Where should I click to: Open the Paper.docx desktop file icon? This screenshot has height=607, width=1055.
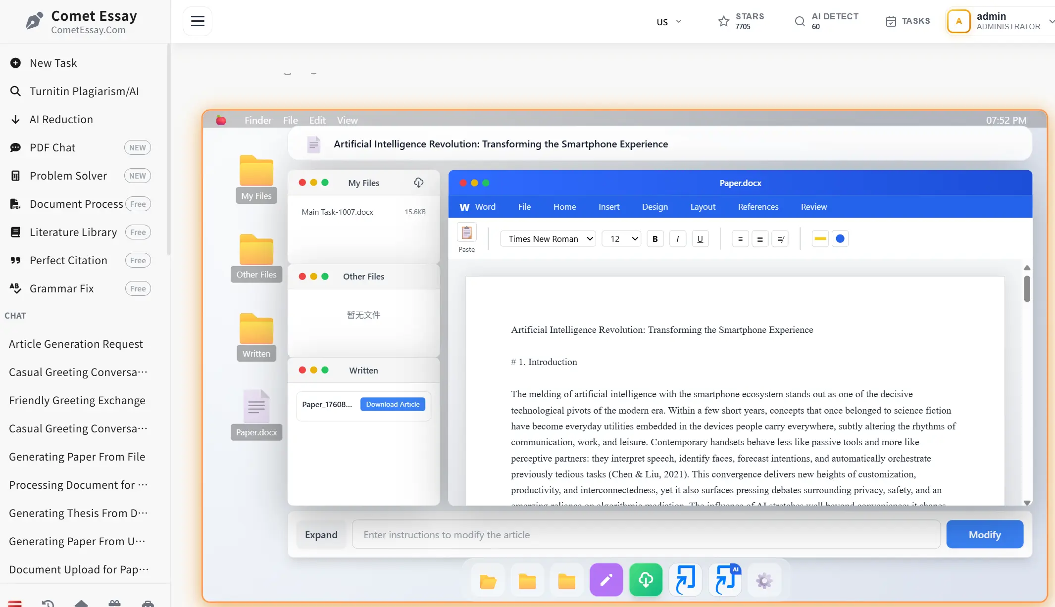pos(256,415)
